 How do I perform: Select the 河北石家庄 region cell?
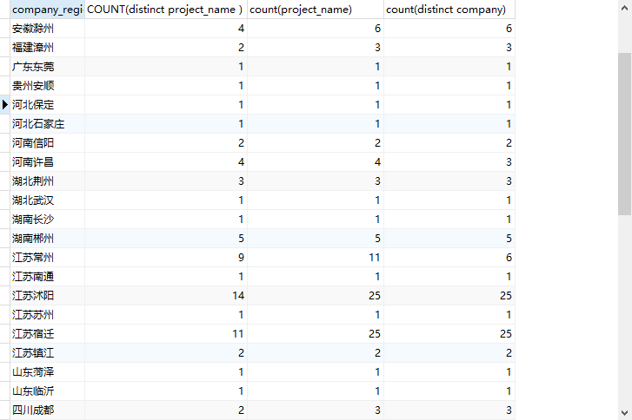pos(47,124)
